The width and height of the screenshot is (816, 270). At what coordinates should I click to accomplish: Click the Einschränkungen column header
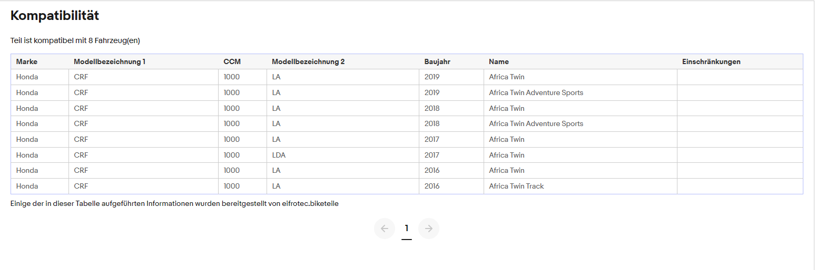coord(711,61)
